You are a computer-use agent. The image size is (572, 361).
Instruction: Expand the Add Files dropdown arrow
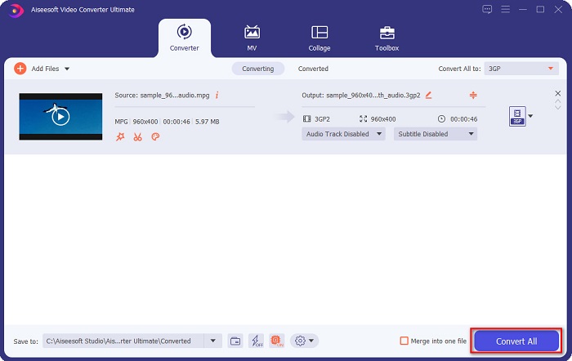(x=67, y=69)
